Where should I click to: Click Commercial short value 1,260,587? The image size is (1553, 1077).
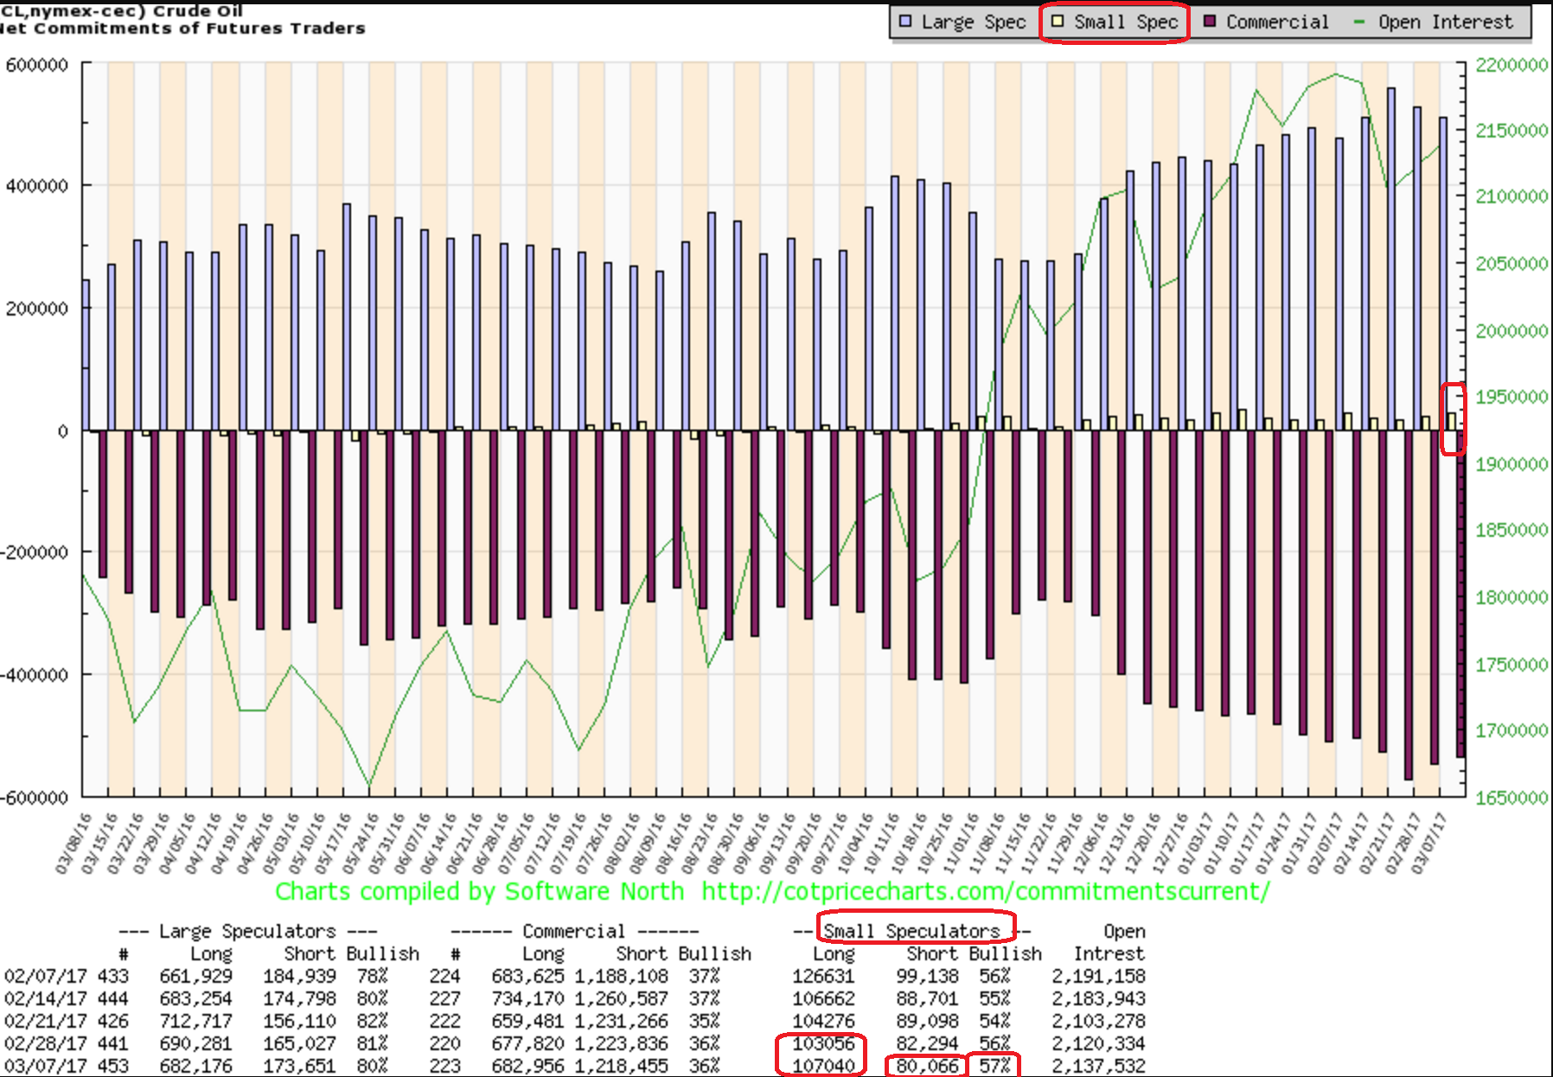click(622, 998)
